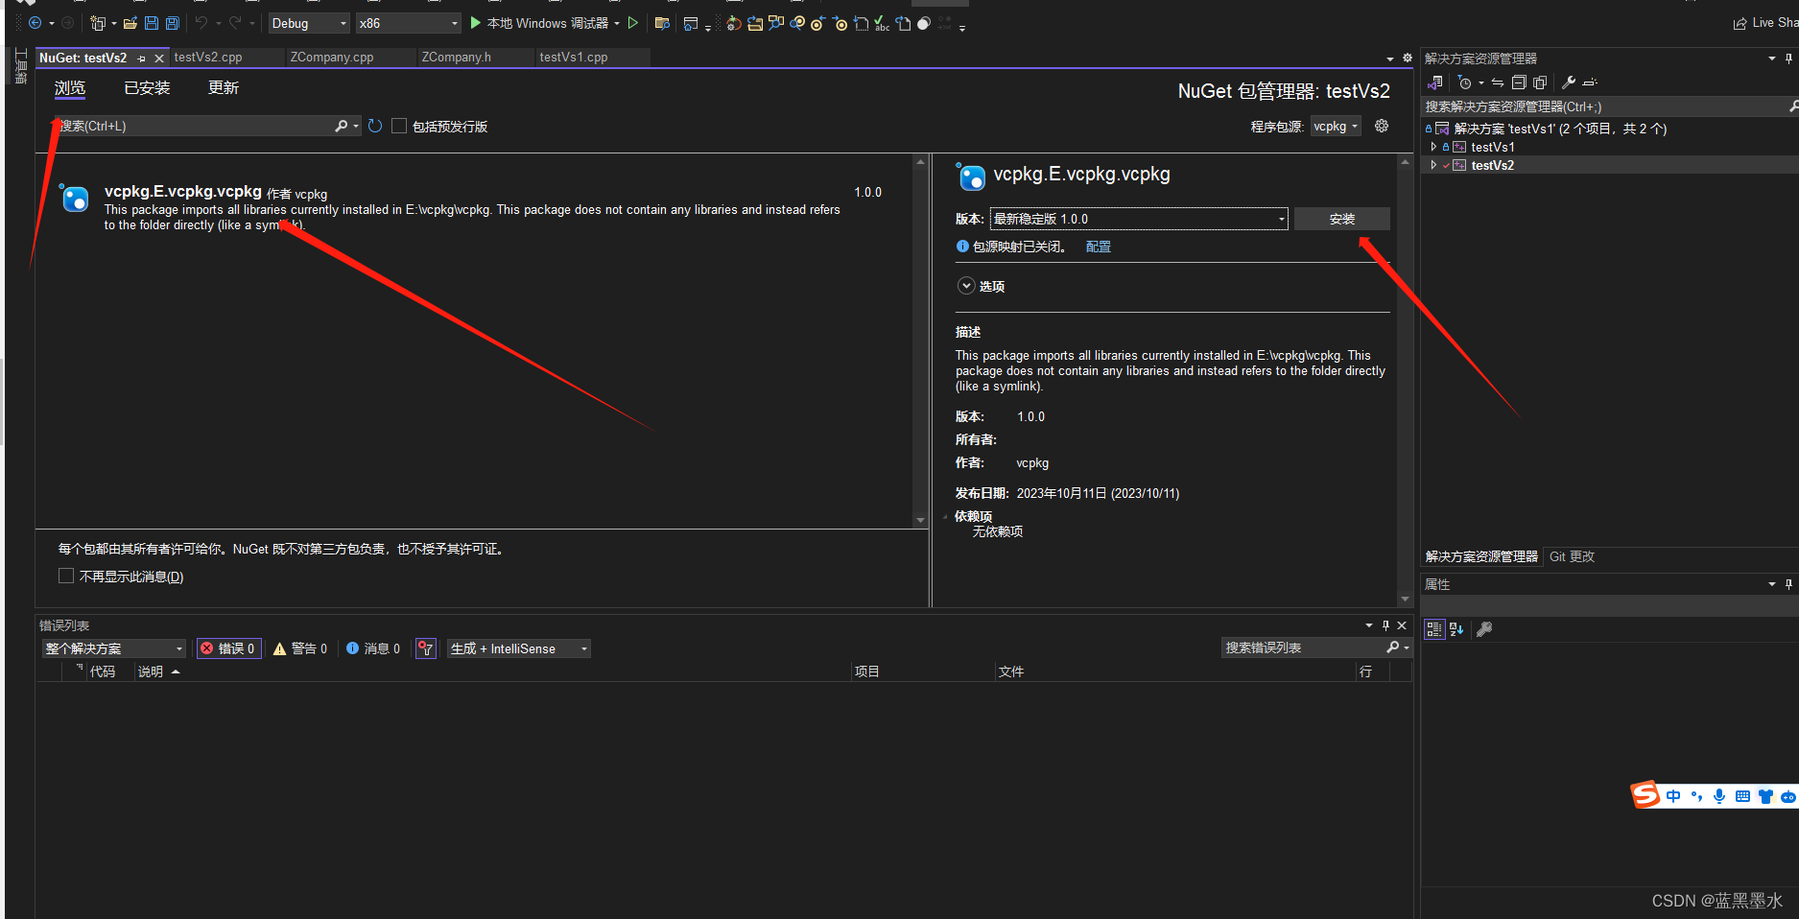1799x919 pixels.
Task: Expand the options section chevron
Action: 966,286
